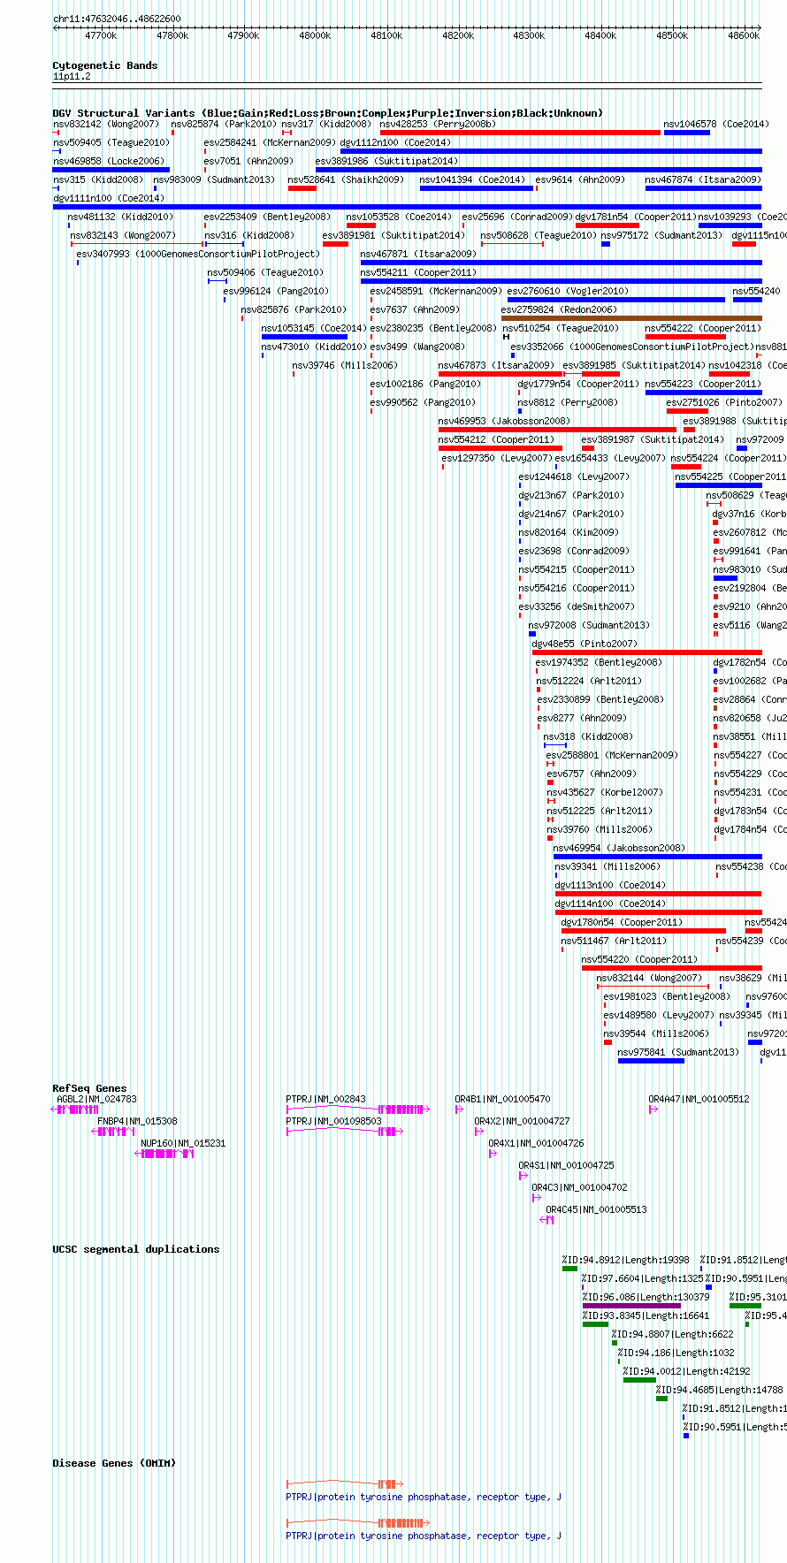Open gene OR4X2|NM_001004727

(x=522, y=1121)
